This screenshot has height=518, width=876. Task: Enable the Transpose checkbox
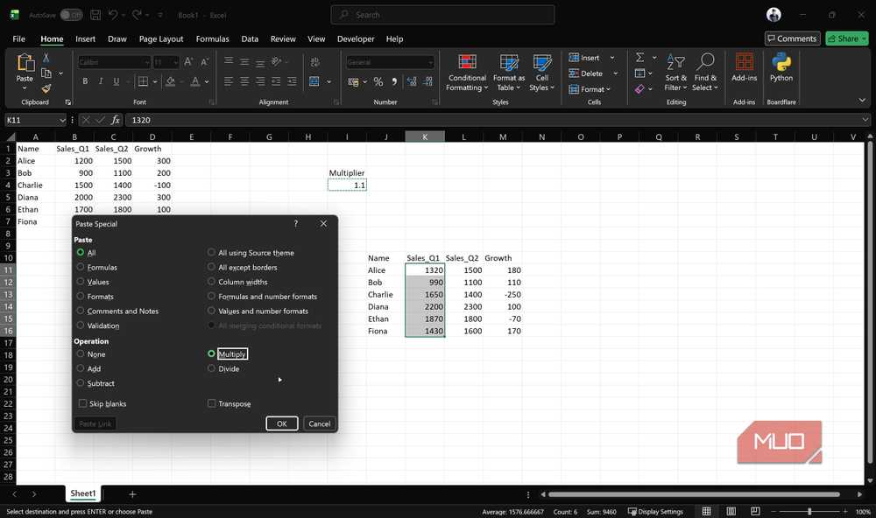pyautogui.click(x=212, y=403)
